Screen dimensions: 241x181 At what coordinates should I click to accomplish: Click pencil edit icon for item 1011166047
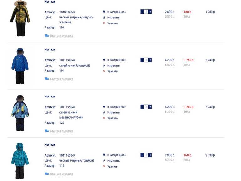pyautogui.click(x=104, y=161)
